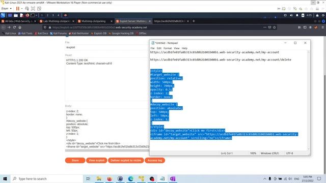Click the File field containing /exploit
This screenshot has width=326, height=183.
pyautogui.click(x=107, y=47)
